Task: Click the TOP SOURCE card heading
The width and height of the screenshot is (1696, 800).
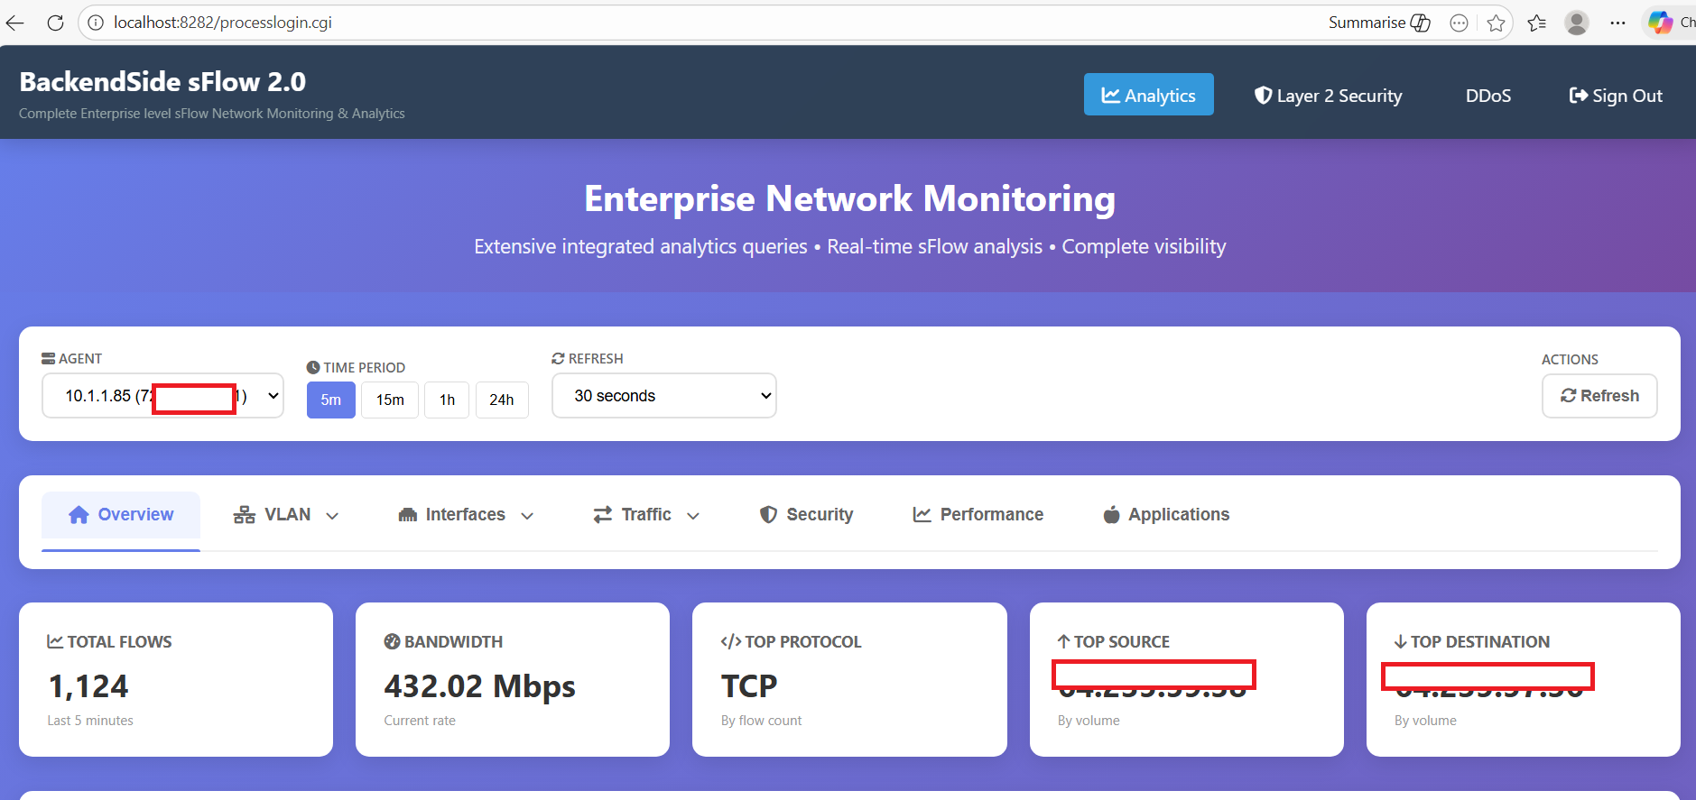Action: click(x=1114, y=642)
